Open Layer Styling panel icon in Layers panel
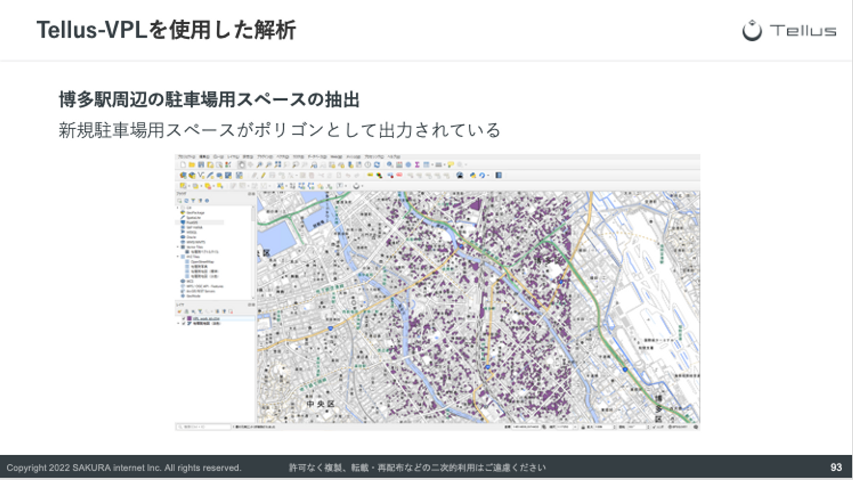The width and height of the screenshot is (853, 480). 180,312
